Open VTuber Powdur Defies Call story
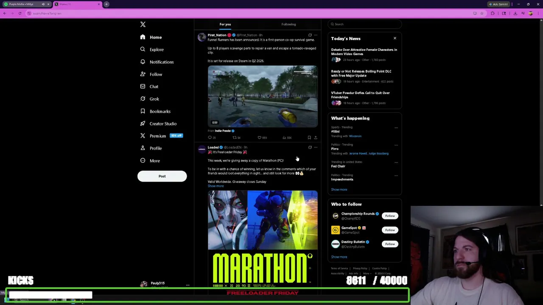543x305 pixels. pos(361,95)
